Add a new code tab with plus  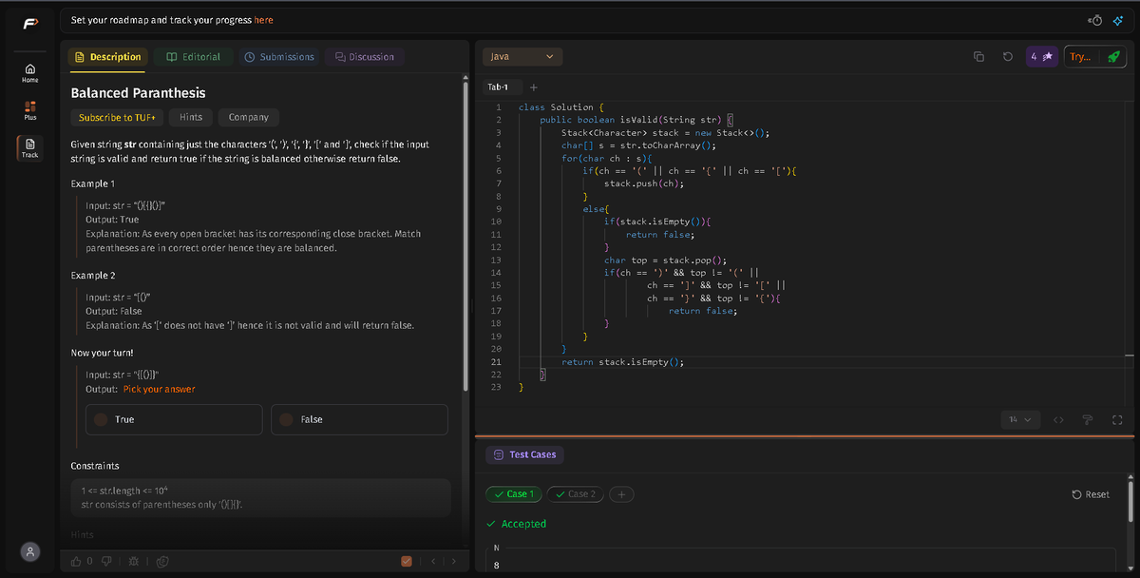click(x=534, y=87)
